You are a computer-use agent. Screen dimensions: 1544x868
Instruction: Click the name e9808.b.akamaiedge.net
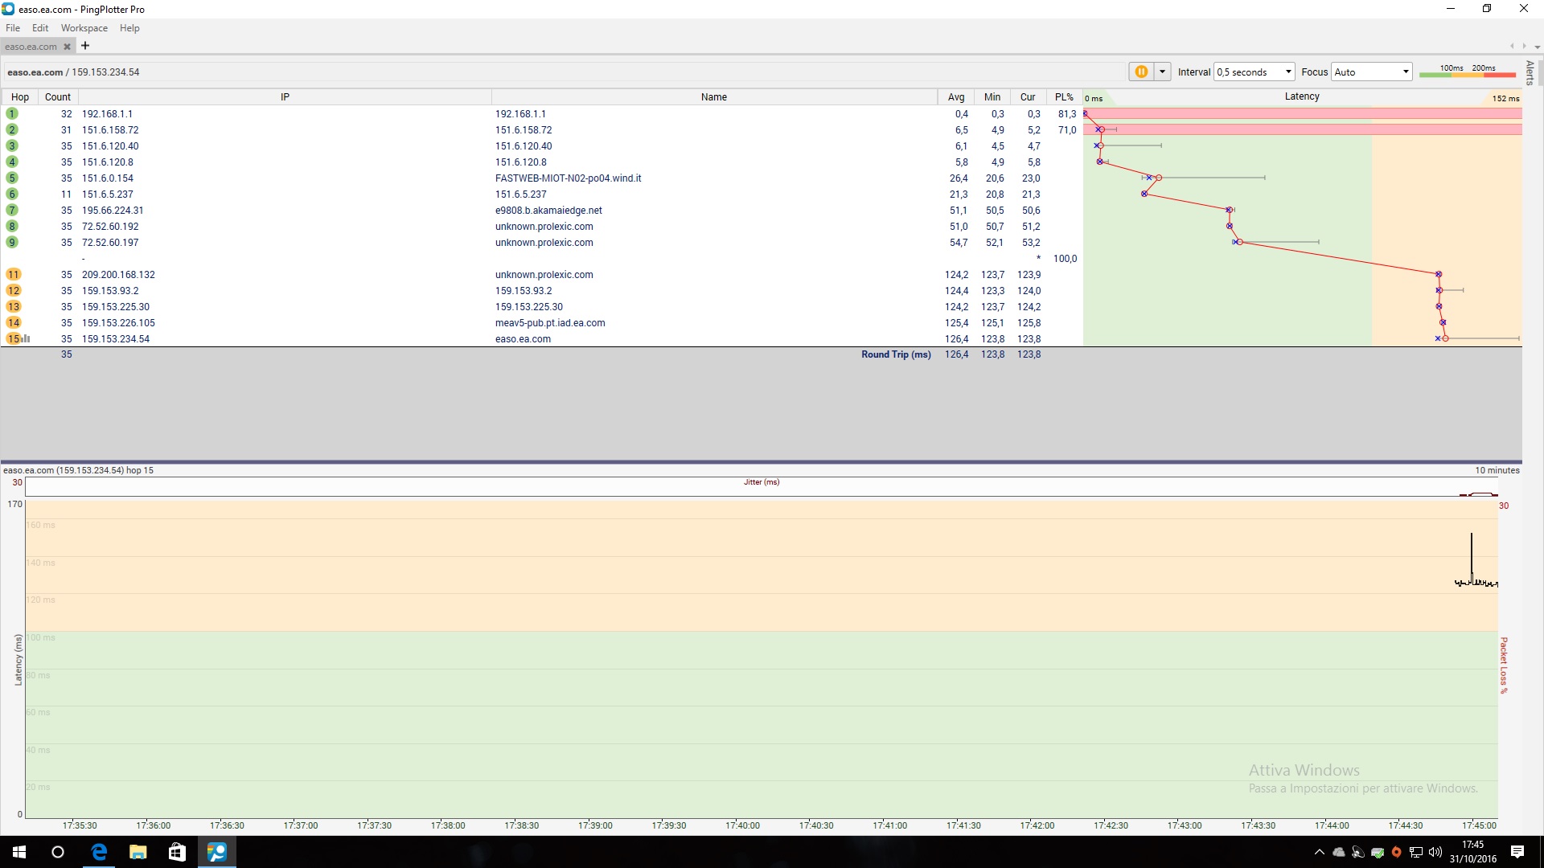pos(548,211)
